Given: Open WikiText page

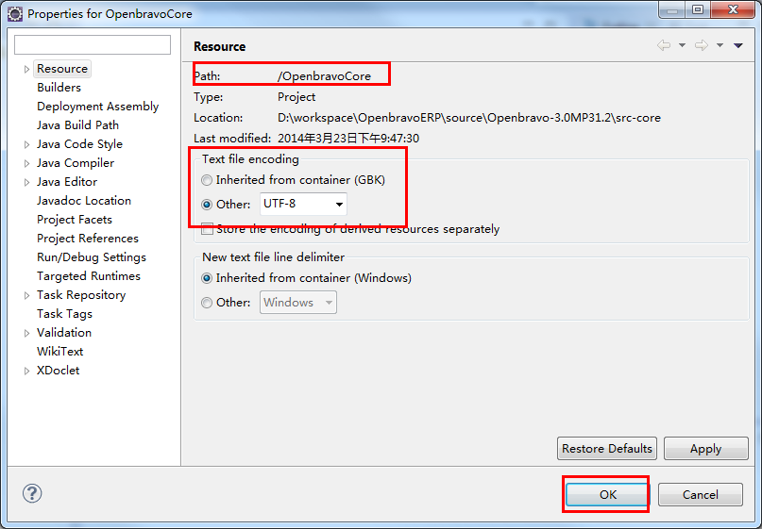Looking at the screenshot, I should tap(59, 352).
